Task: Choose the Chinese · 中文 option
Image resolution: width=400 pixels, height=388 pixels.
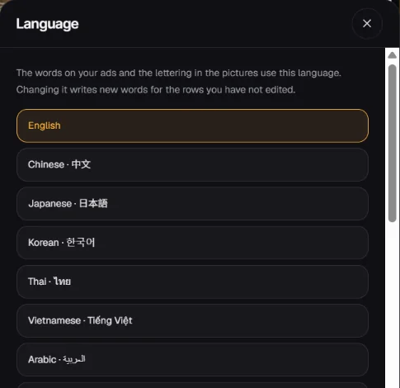Action: (x=192, y=164)
